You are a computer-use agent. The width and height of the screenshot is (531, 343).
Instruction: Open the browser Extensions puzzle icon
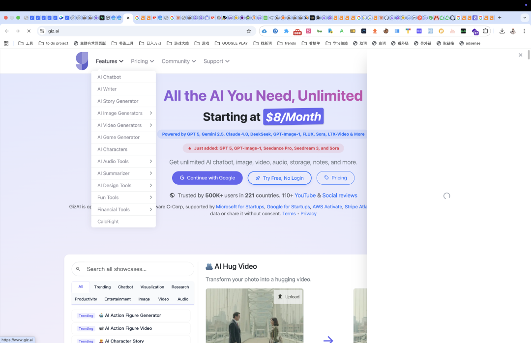pyautogui.click(x=486, y=31)
